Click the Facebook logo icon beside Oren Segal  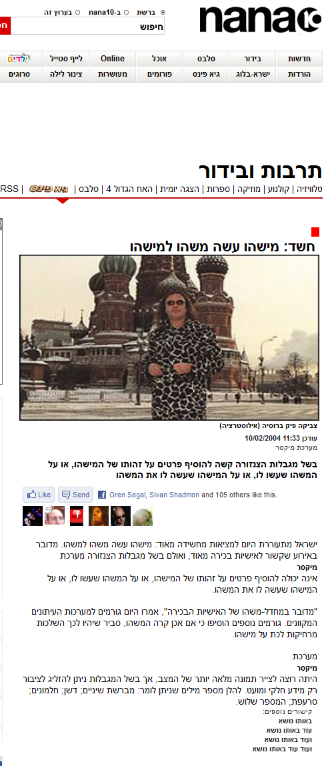point(102,495)
